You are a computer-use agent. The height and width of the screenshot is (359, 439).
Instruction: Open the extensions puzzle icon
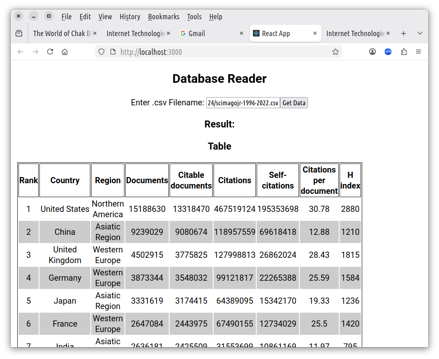pyautogui.click(x=404, y=52)
